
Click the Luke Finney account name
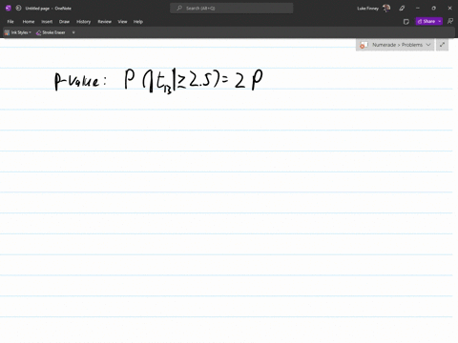pos(367,9)
